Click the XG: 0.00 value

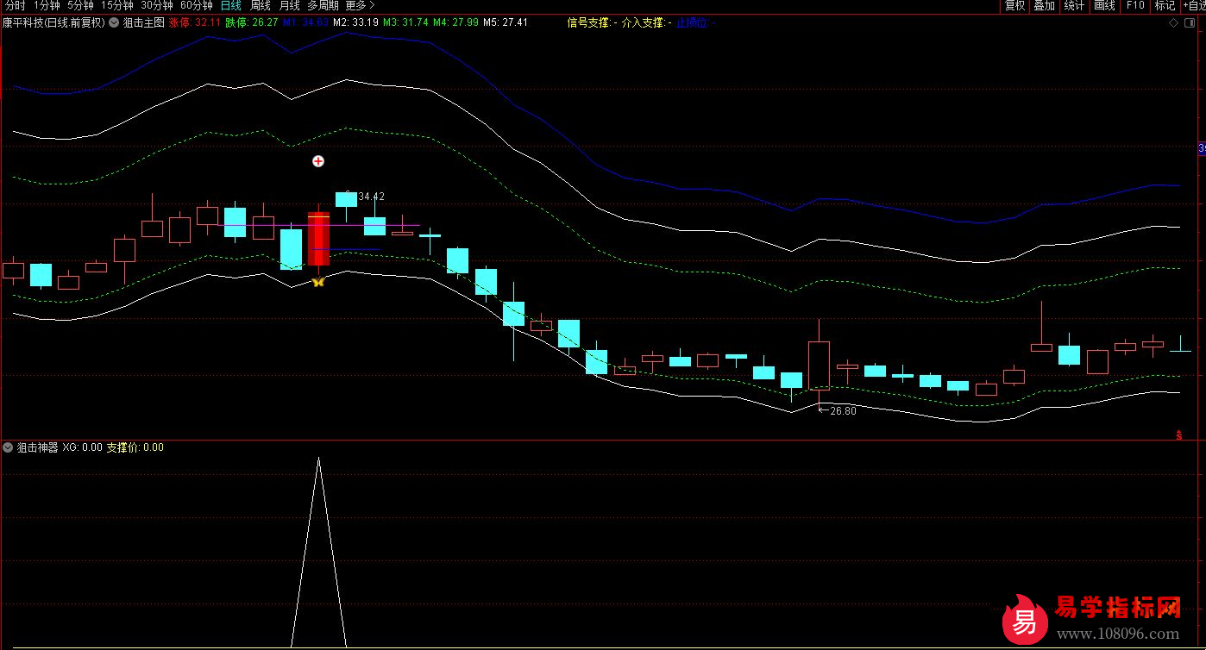(83, 447)
